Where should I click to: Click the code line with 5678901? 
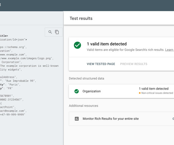point(7,96)
